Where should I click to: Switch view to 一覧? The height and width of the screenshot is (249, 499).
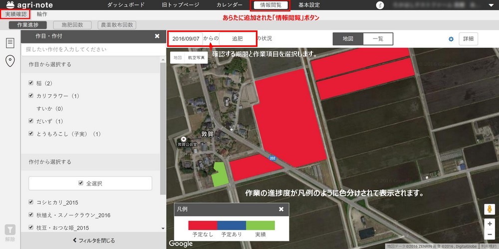pyautogui.click(x=378, y=39)
